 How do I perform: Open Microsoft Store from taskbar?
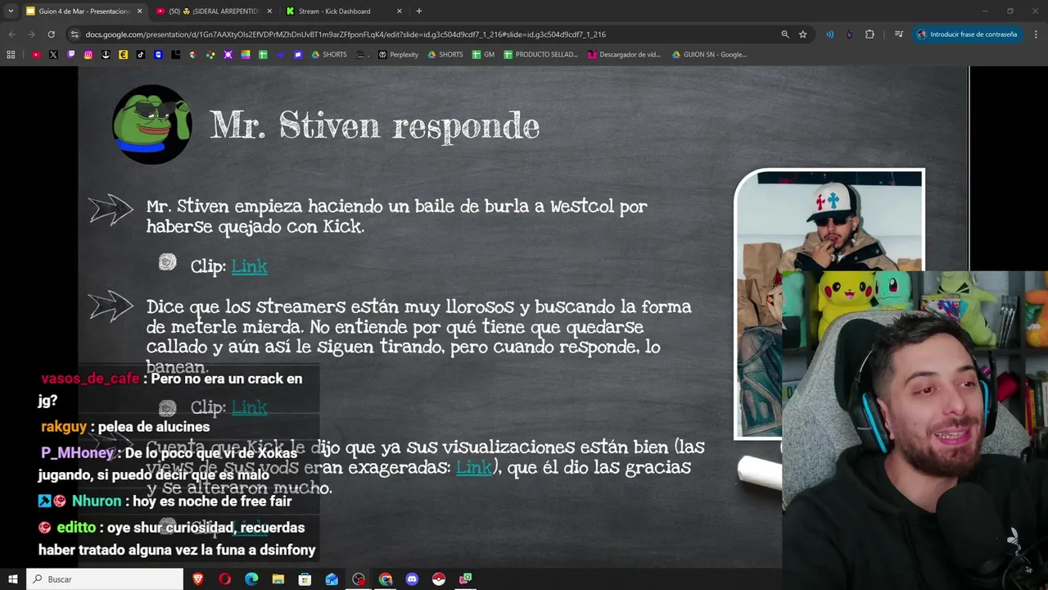pos(305,579)
